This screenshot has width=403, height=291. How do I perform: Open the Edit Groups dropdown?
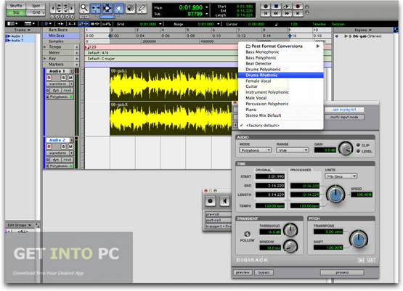point(20,225)
